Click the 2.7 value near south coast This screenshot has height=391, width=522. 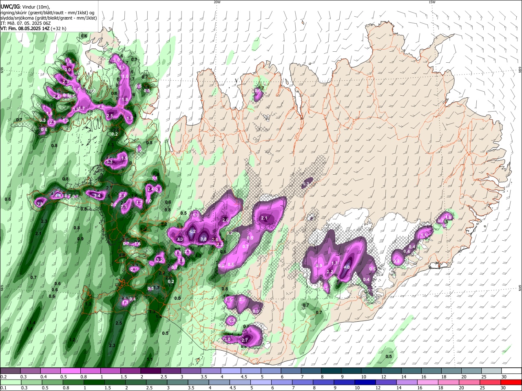245,340
